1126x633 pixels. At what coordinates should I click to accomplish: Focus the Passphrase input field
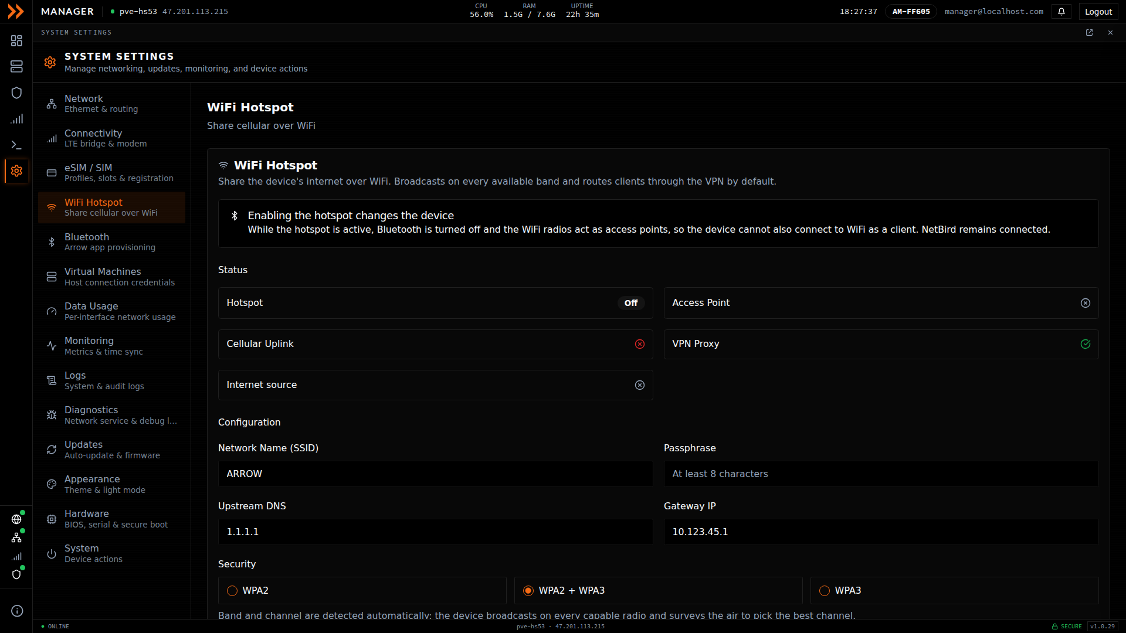881,474
